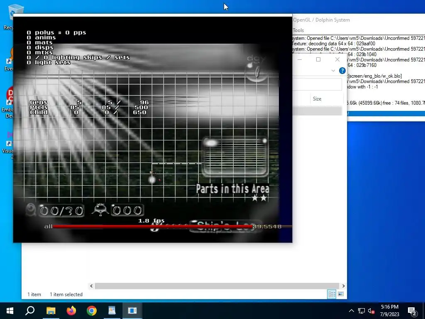Click the selected file row in File Explorer

tap(317, 111)
